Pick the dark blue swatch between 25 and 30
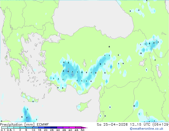The image size is (169, 131). (54, 128)
